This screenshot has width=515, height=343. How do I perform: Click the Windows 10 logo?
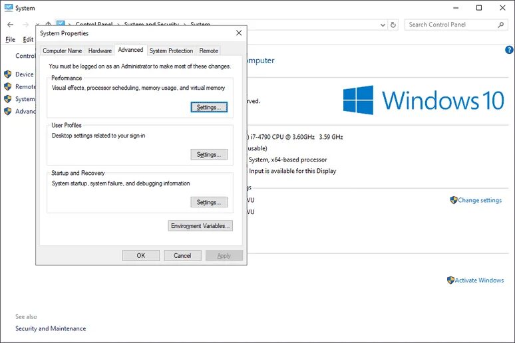tap(424, 100)
